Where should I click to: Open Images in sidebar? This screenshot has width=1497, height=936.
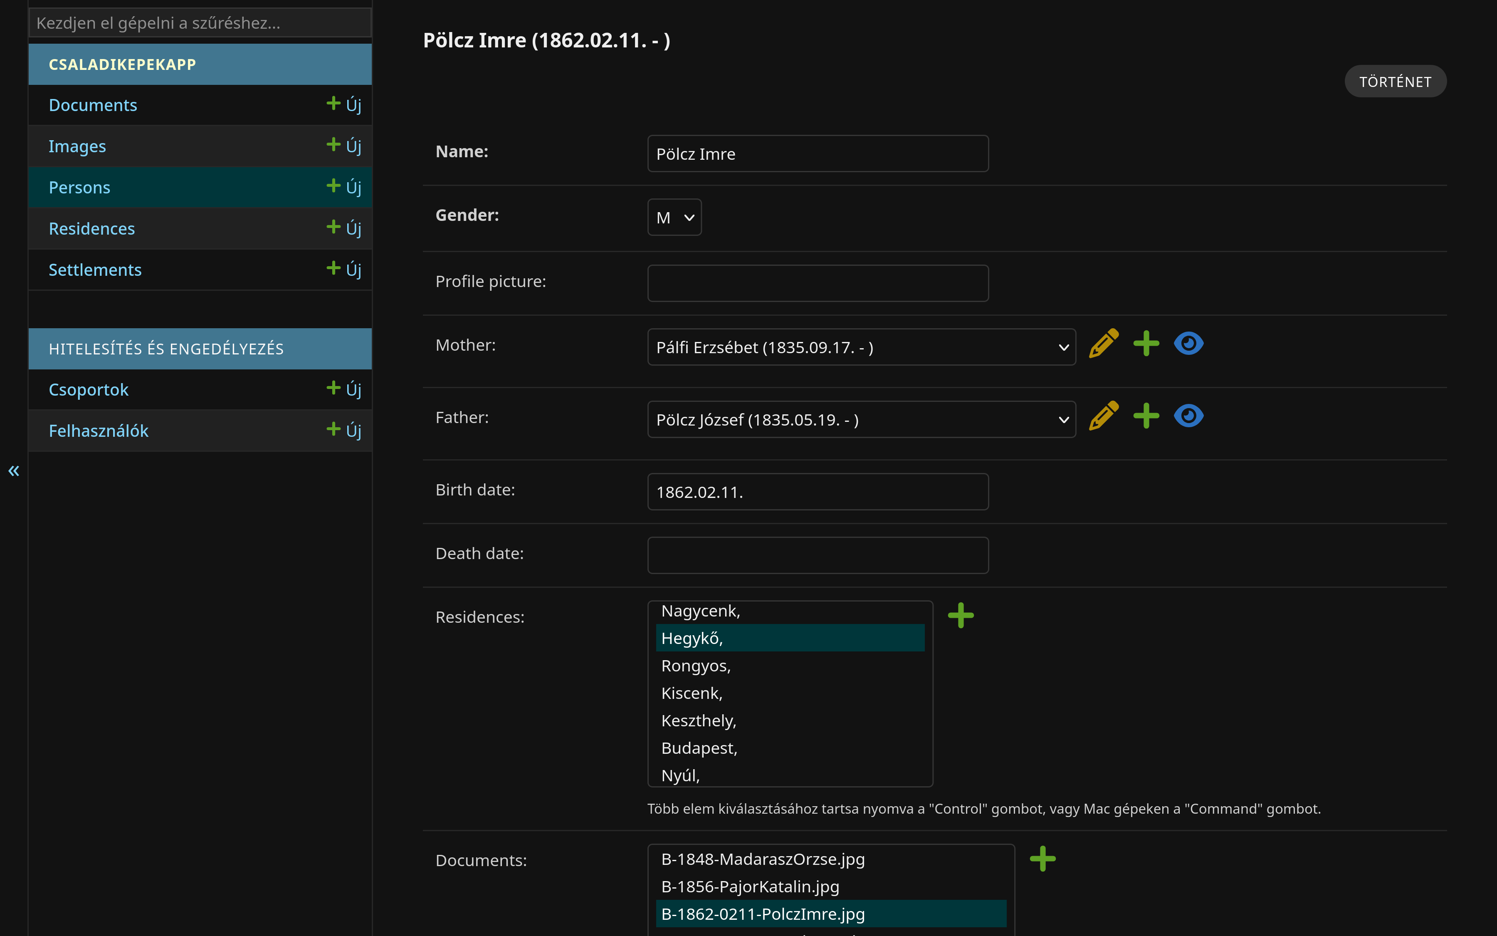[x=77, y=146]
